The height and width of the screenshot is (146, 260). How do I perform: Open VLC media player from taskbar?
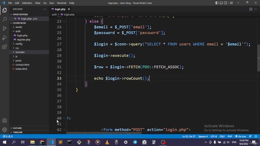pyautogui.click(x=107, y=142)
